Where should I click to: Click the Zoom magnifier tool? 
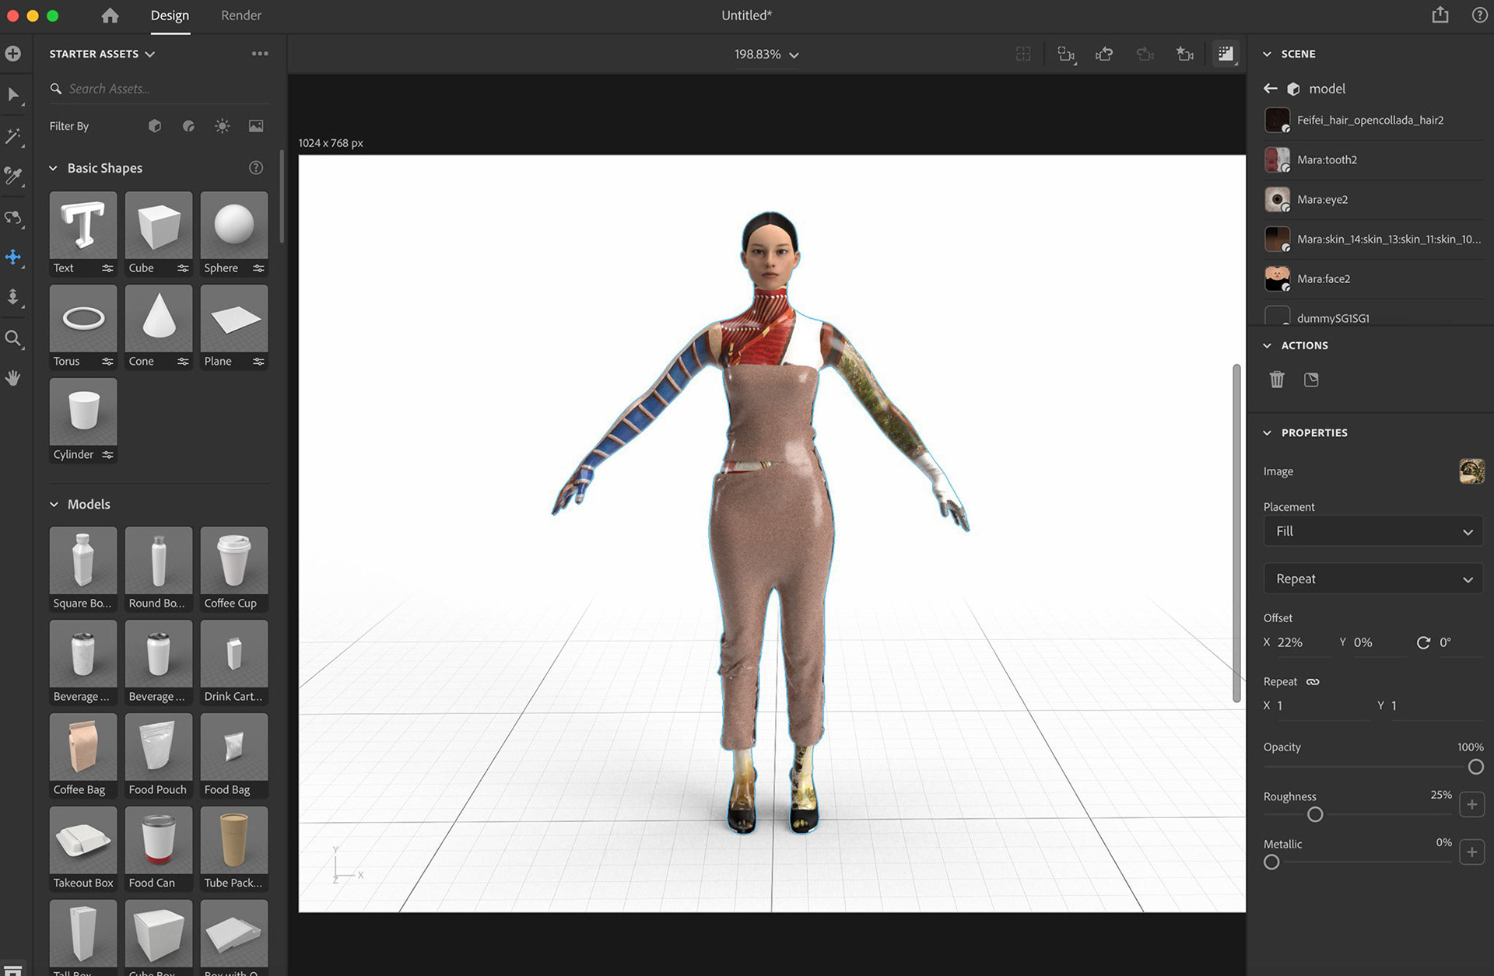click(x=13, y=338)
